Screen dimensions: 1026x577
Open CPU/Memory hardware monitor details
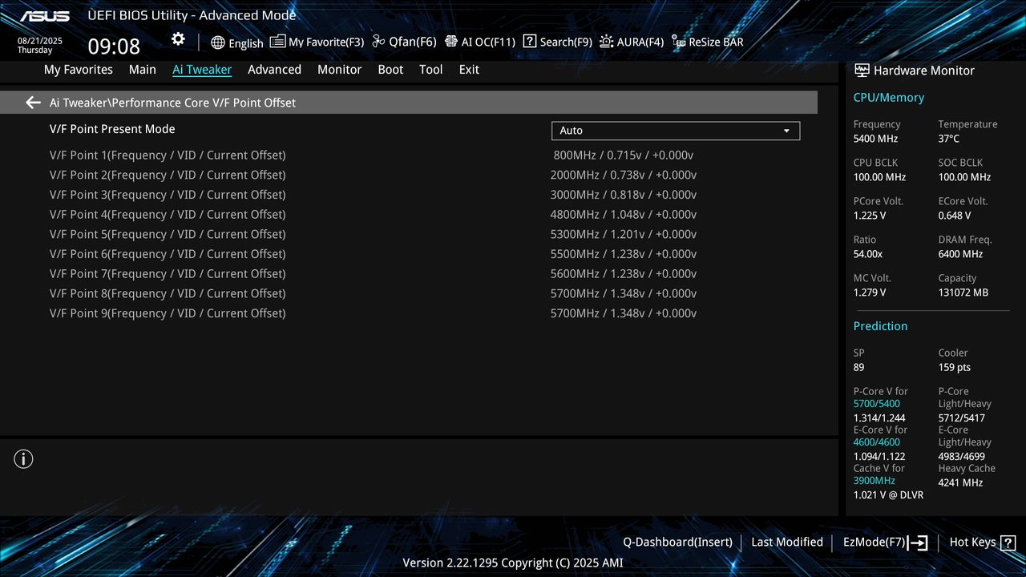[888, 97]
